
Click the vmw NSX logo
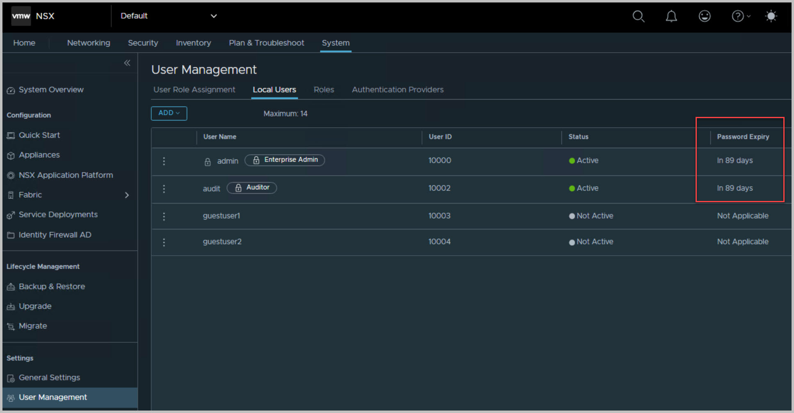click(33, 16)
